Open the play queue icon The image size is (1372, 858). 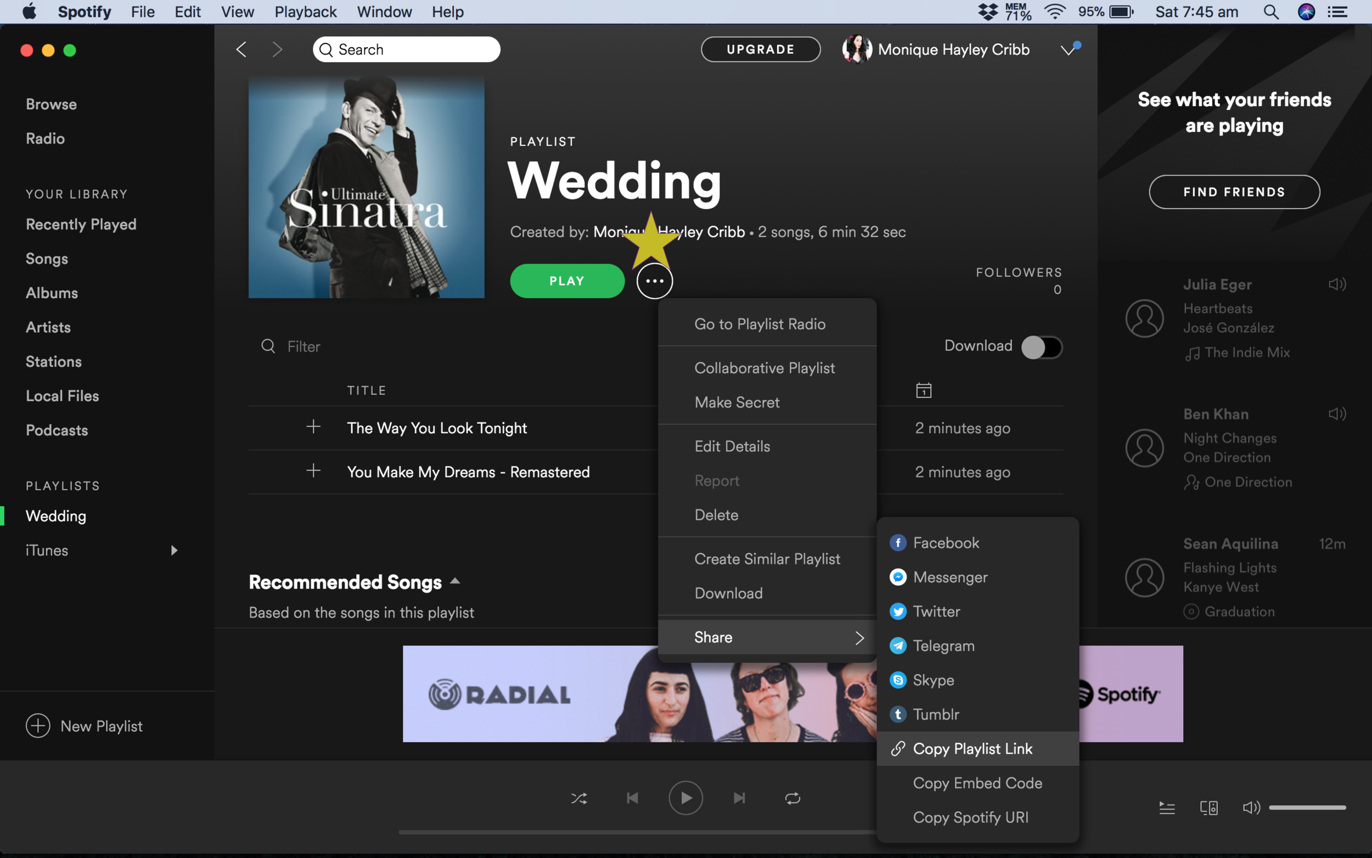1167,807
